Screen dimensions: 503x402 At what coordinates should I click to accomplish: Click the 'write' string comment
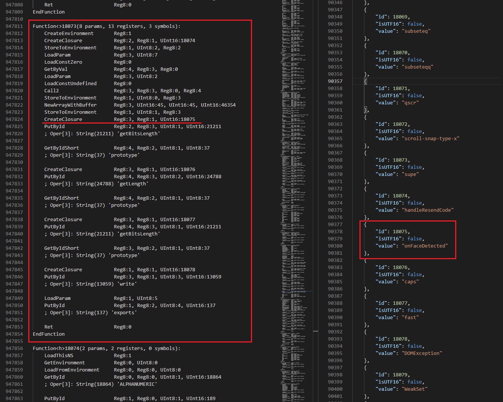[x=91, y=284]
